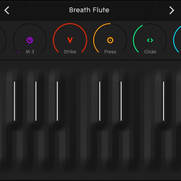Tap the fourth white line key
The height and width of the screenshot is (181, 181).
100,101
